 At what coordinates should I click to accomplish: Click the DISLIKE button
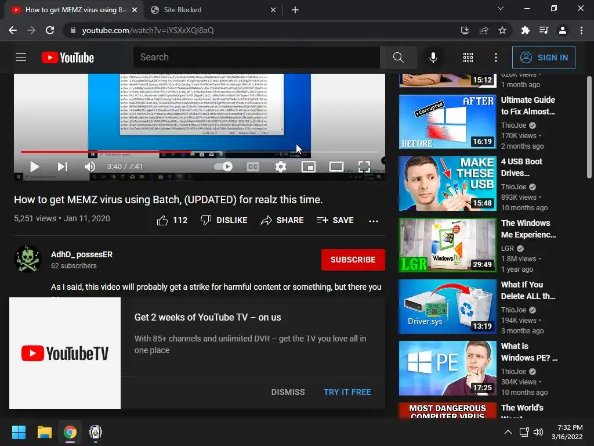tap(224, 220)
